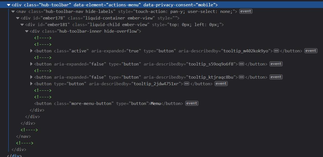Click event badge on the nav element
This screenshot has height=157, width=323.
(246, 11)
